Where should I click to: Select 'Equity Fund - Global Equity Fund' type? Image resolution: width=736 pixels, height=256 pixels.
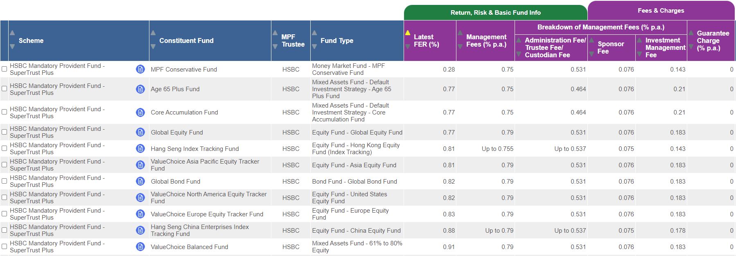(357, 132)
